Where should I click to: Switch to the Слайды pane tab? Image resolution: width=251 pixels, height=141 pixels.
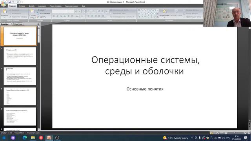click(5, 24)
